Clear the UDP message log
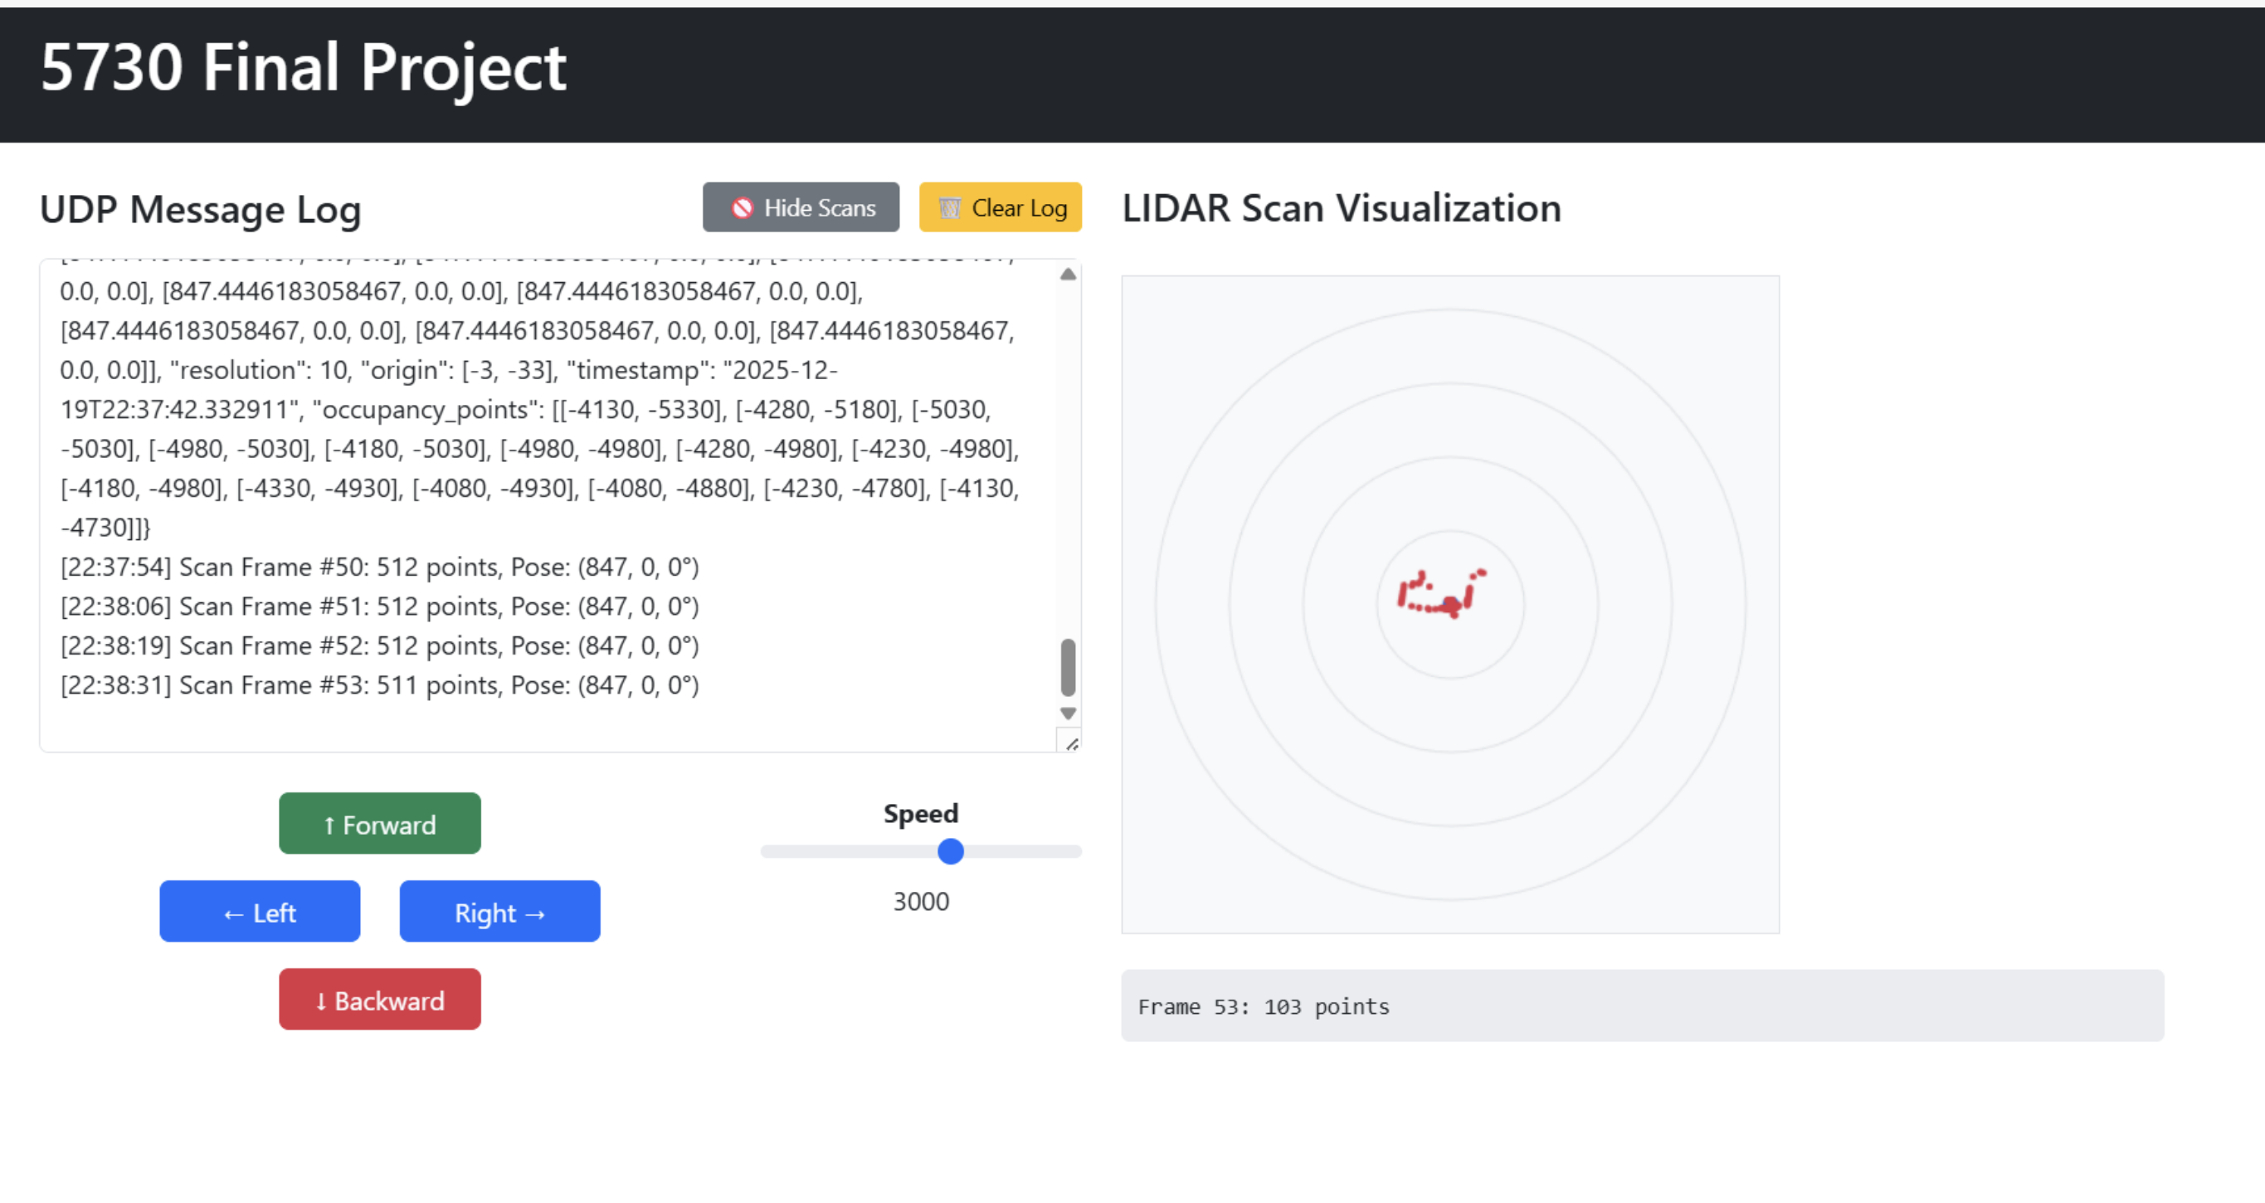 [x=1001, y=207]
